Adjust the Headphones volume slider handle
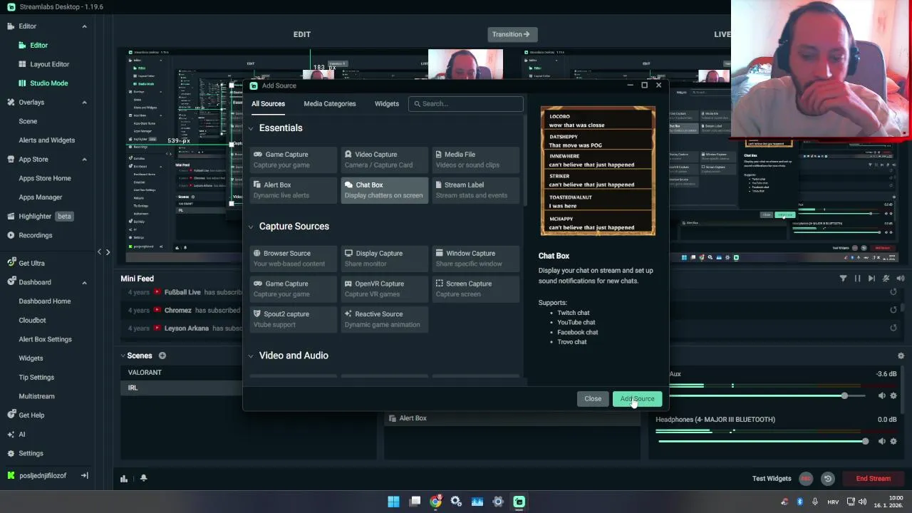The image size is (912, 513). click(865, 441)
